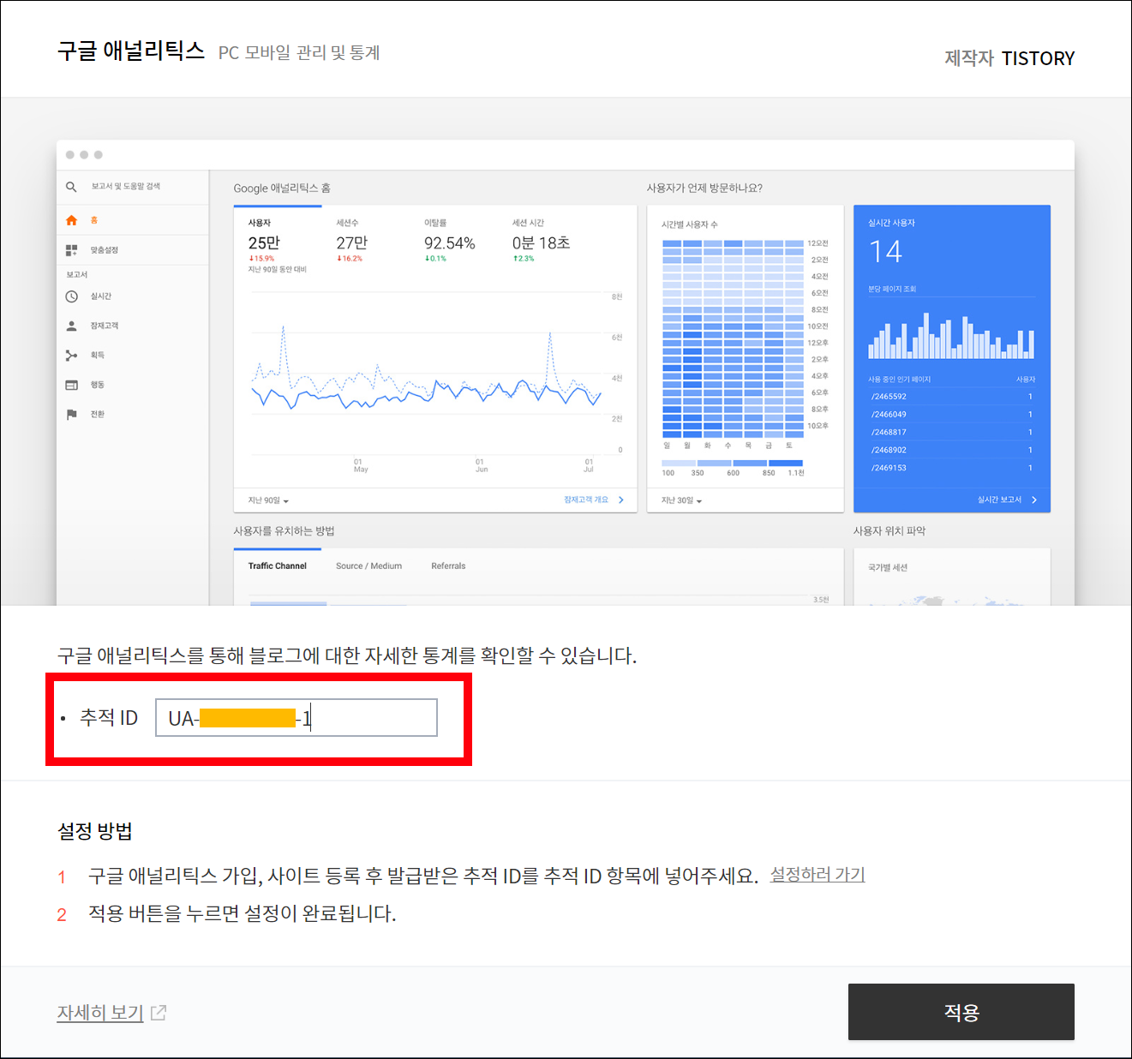Screen dimensions: 1132x1059
Task: Expand the 지난 90일 dropdown
Action: coord(268,500)
